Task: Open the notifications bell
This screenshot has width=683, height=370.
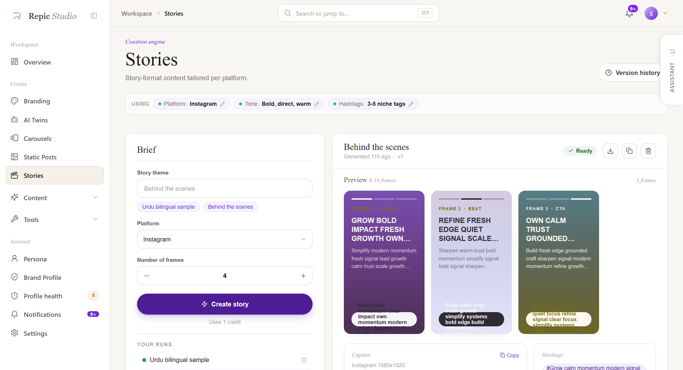Action: pos(629,13)
